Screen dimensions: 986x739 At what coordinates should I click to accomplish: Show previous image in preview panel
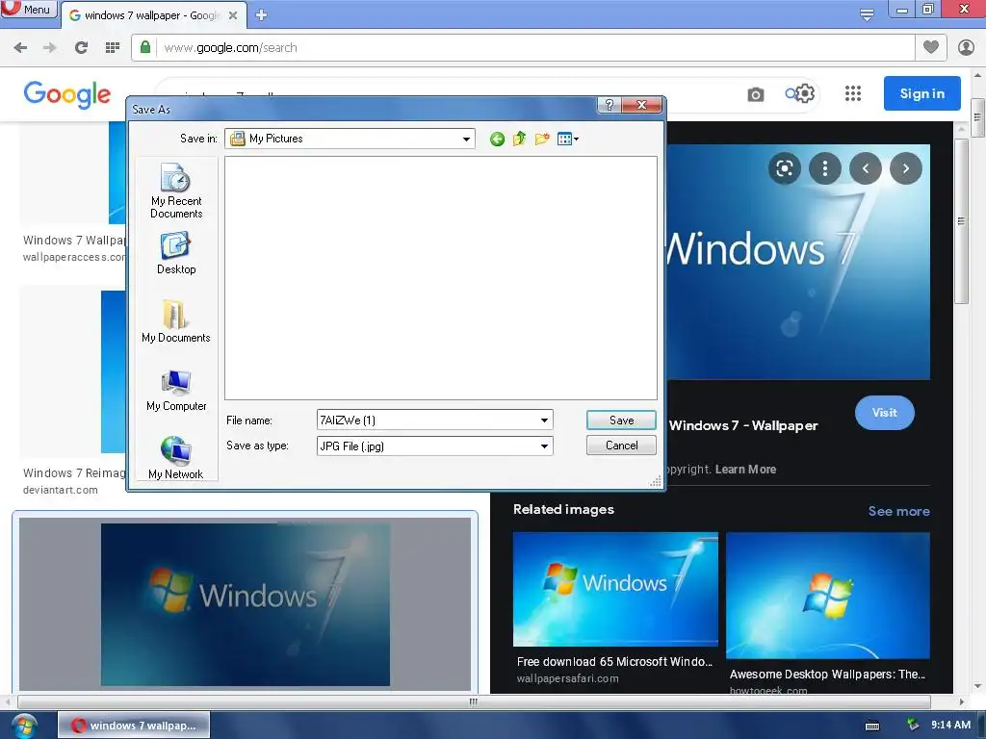tap(866, 168)
